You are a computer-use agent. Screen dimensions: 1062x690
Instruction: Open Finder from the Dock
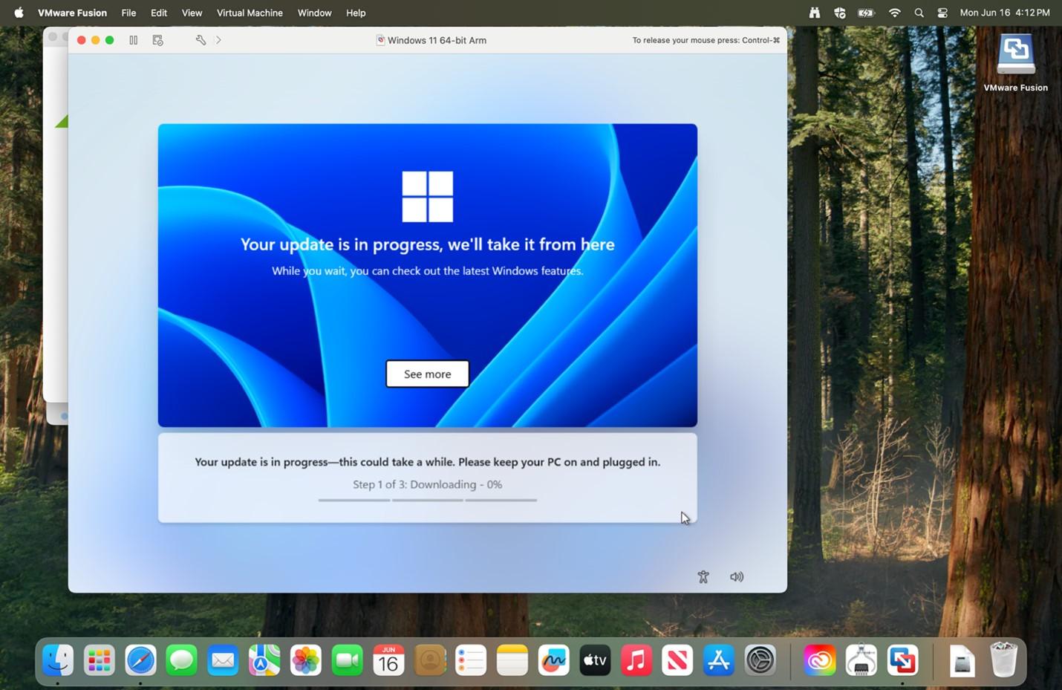tap(58, 660)
